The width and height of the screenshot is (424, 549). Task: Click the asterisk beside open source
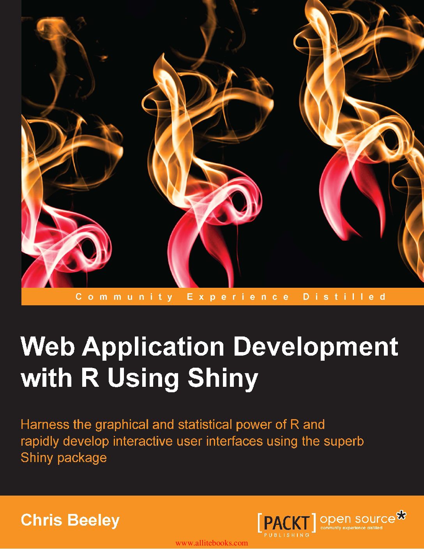(x=401, y=516)
